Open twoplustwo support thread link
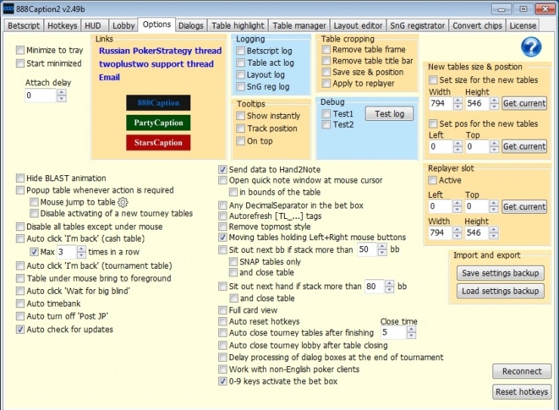The height and width of the screenshot is (410, 559). click(x=156, y=64)
